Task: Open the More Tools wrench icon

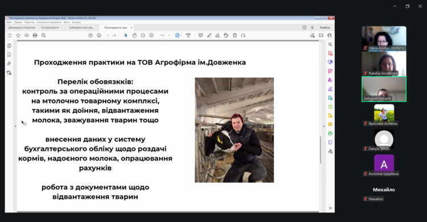Action: pyautogui.click(x=330, y=151)
